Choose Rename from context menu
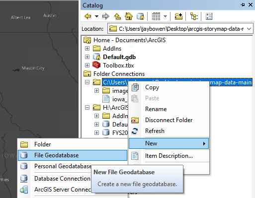This screenshot has width=255, height=198. click(x=169, y=109)
